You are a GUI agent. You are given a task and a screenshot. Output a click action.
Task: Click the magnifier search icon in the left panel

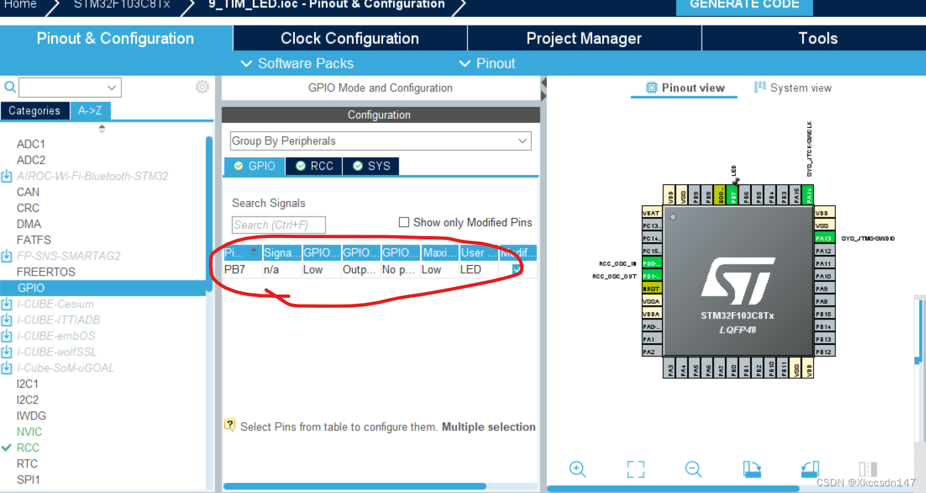(10, 87)
